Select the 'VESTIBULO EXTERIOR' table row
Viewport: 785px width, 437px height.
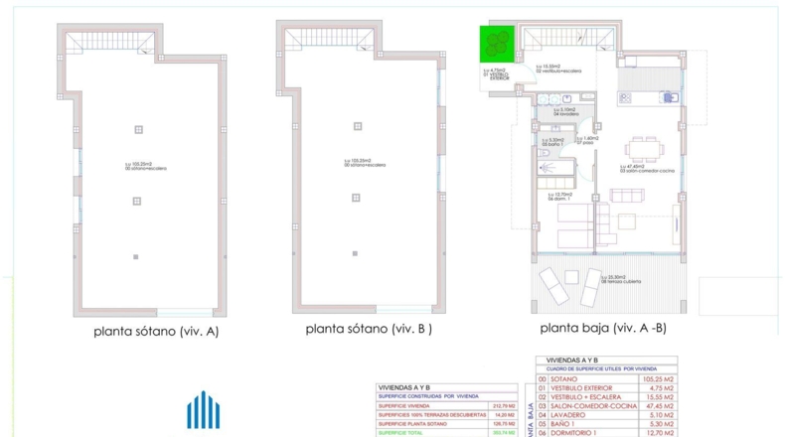[x=607, y=388]
